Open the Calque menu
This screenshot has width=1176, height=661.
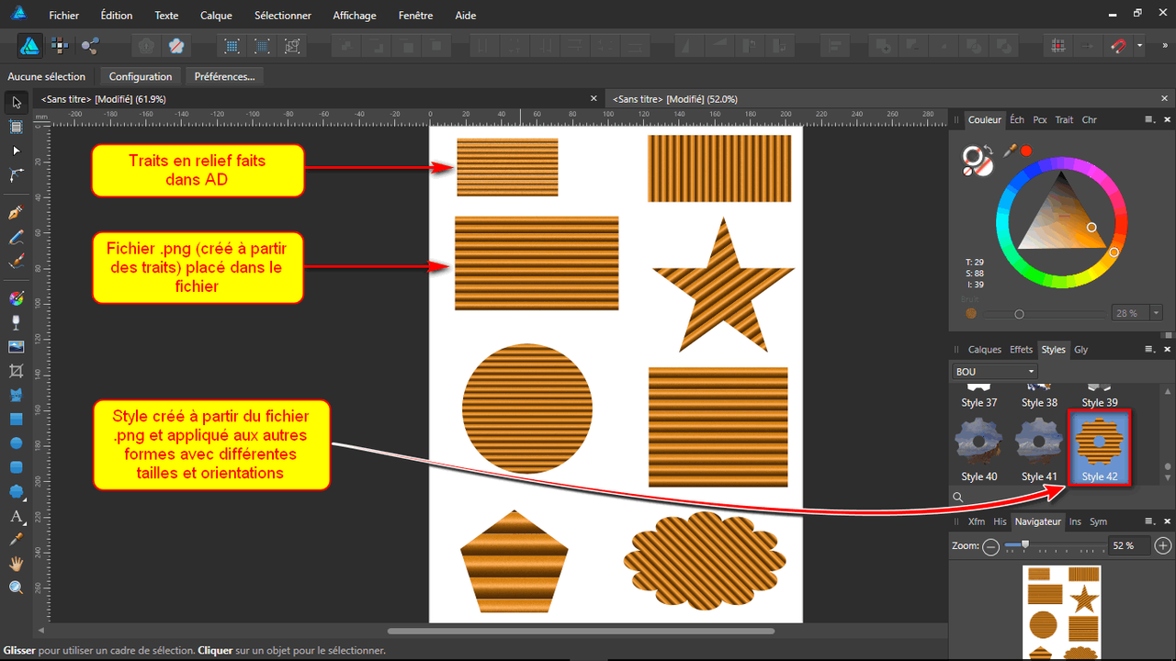click(x=216, y=16)
